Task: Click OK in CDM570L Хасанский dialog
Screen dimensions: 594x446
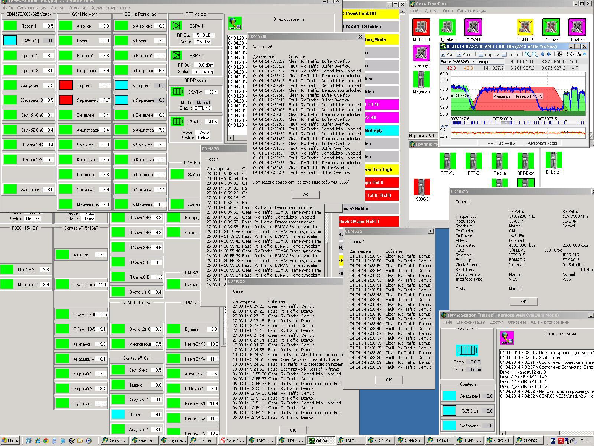Action: (x=305, y=195)
